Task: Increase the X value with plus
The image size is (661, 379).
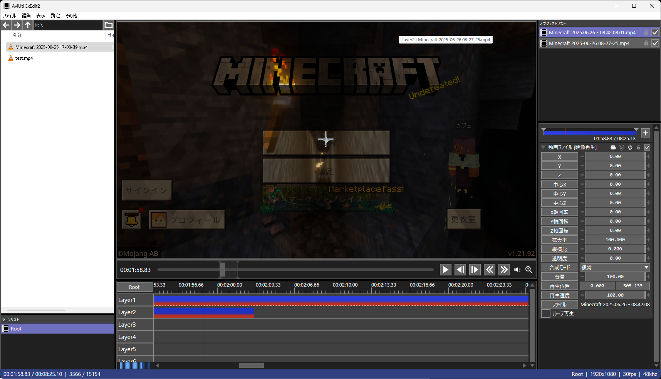Action: click(x=649, y=156)
